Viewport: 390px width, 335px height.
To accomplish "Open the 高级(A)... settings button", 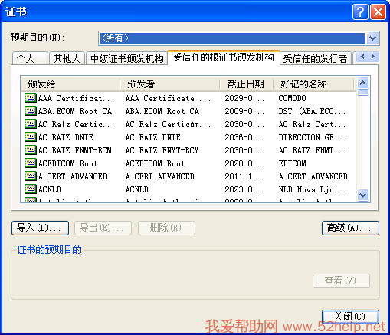I will (350, 228).
